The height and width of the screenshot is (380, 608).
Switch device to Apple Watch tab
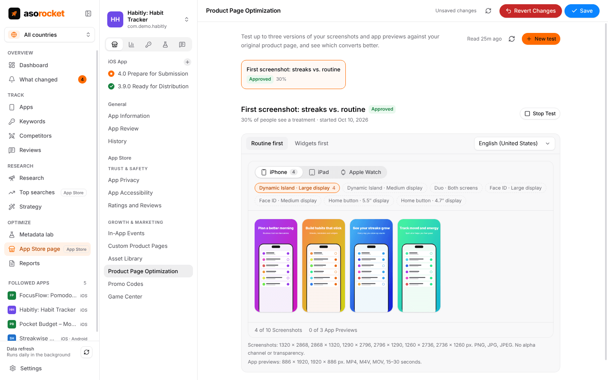pyautogui.click(x=361, y=172)
